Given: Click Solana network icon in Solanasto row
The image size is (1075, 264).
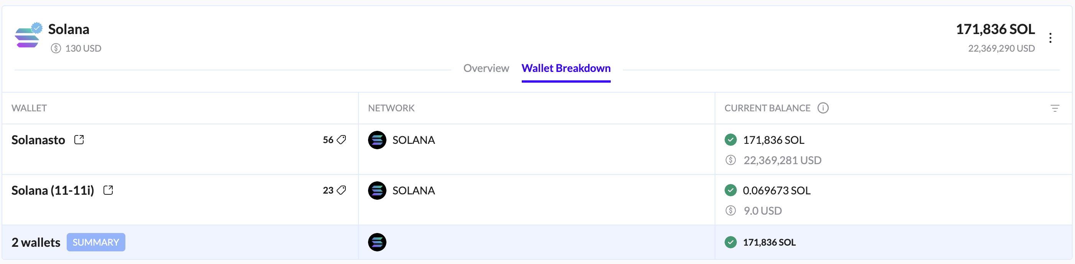Looking at the screenshot, I should (x=377, y=140).
